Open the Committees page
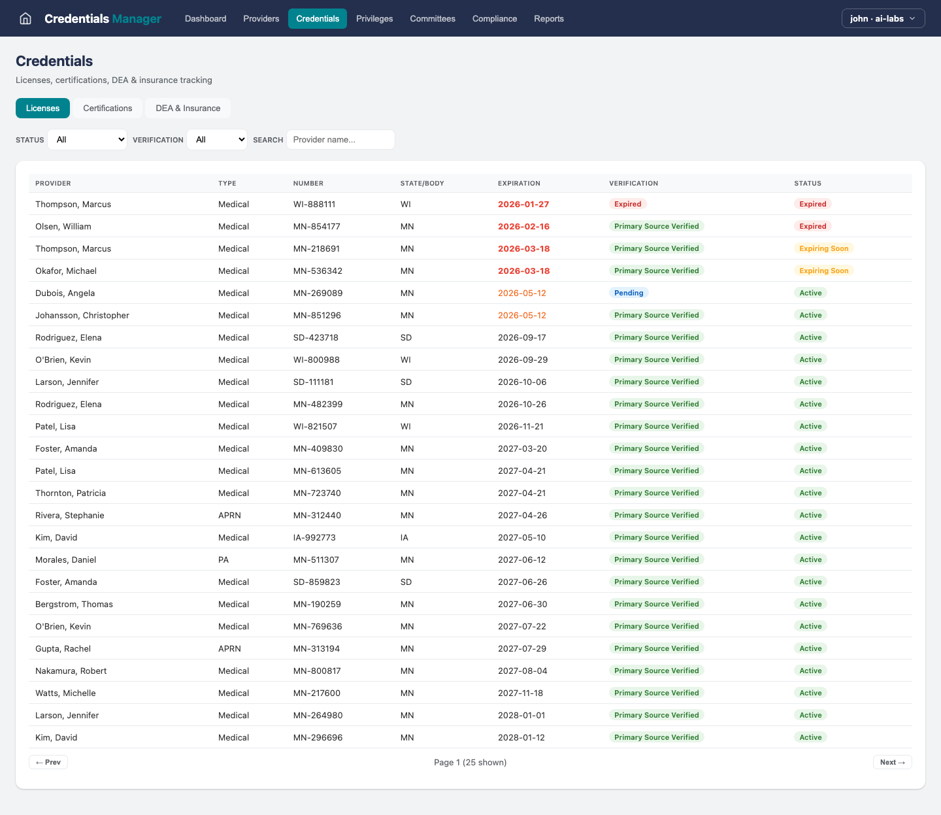 tap(432, 18)
